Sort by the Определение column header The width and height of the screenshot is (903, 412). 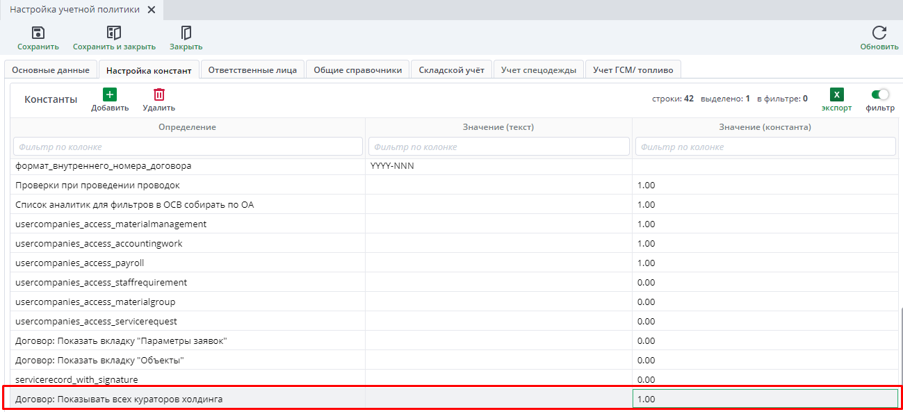click(x=187, y=127)
